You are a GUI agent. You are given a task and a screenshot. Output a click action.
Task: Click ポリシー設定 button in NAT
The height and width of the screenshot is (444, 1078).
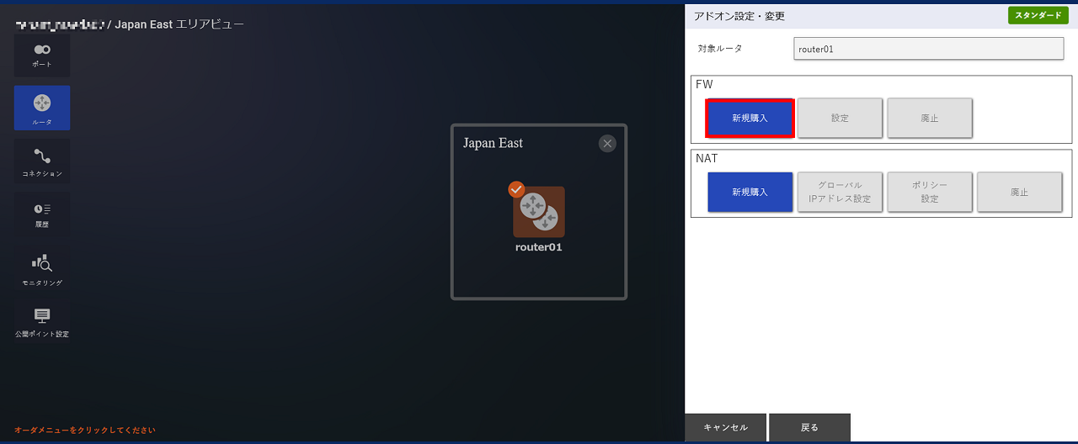coord(930,192)
